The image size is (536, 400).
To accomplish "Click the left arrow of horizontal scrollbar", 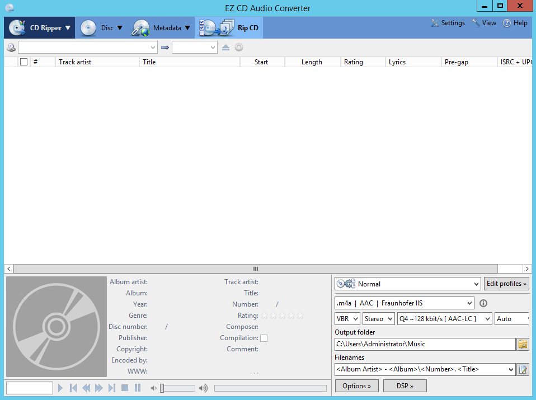I will click(9, 269).
